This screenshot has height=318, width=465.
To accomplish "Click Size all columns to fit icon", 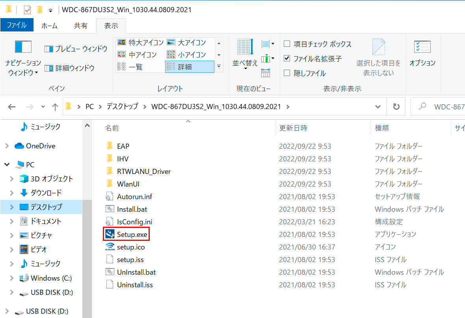I will (x=266, y=73).
